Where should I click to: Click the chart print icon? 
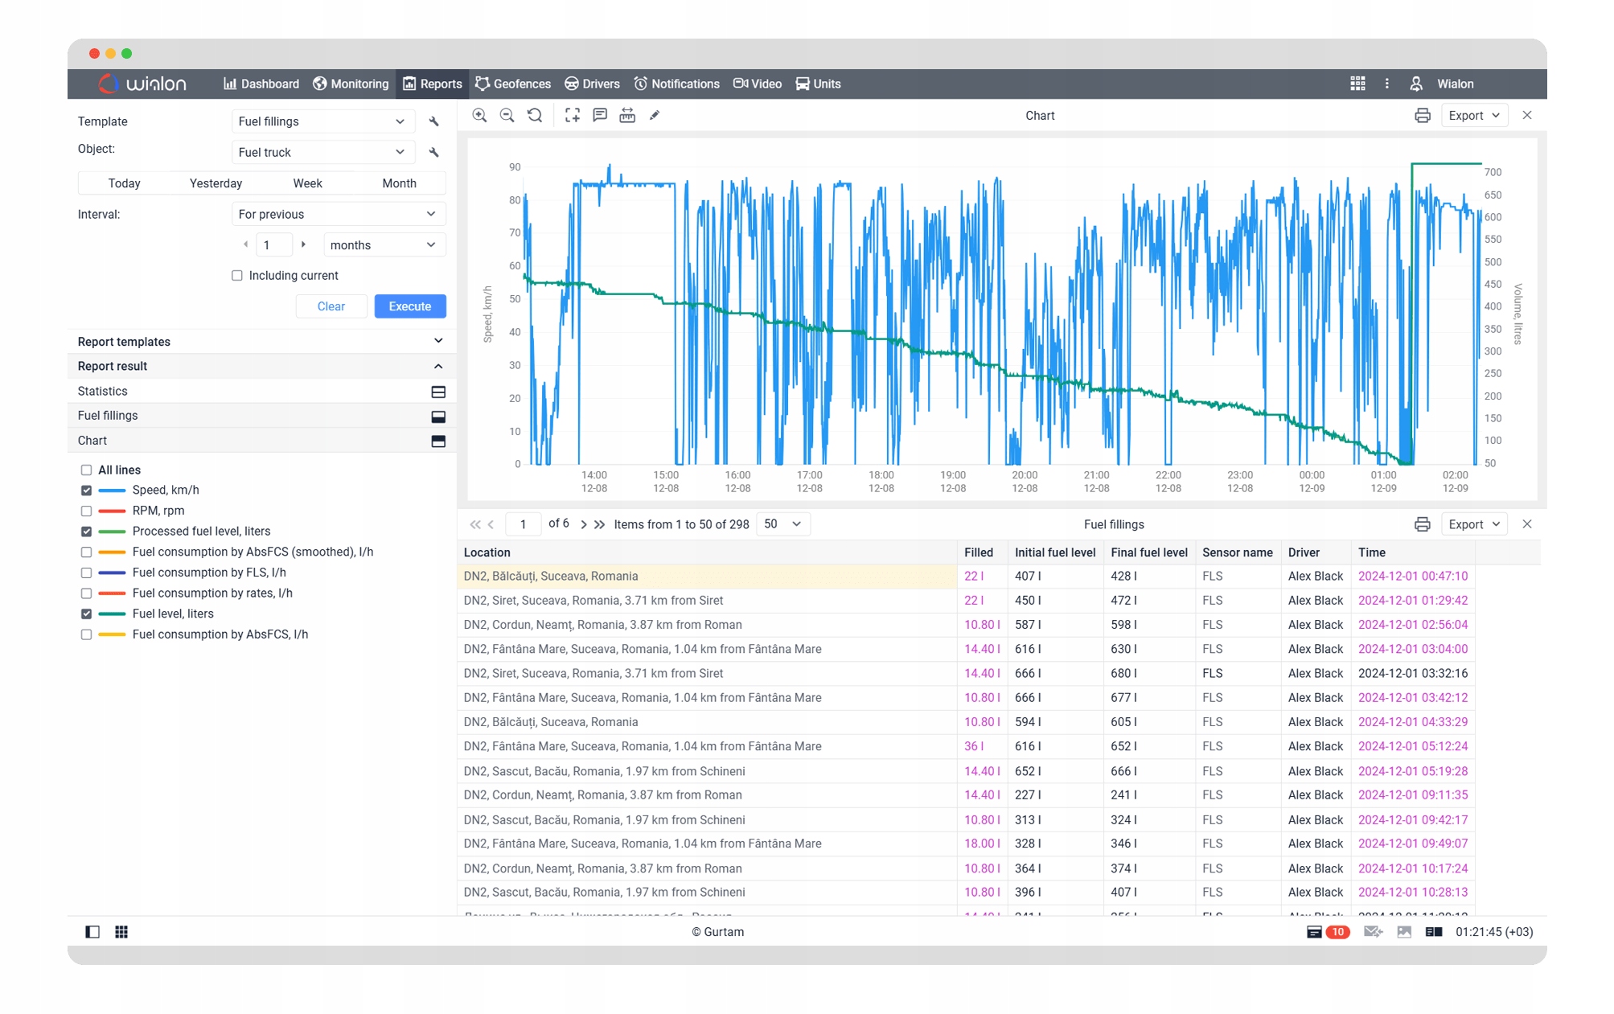point(1422,116)
